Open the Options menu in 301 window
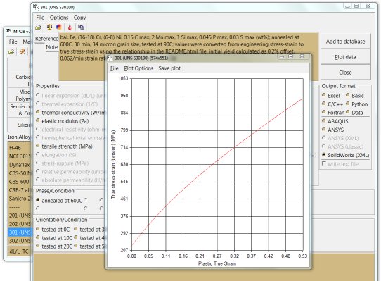Image resolution: width=381 pixels, height=281 pixels. (x=59, y=18)
